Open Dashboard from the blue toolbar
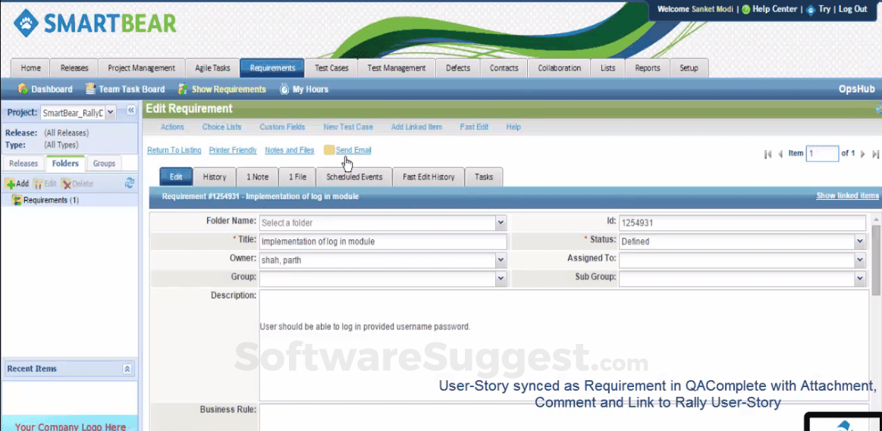This screenshot has height=431, width=882. [45, 89]
